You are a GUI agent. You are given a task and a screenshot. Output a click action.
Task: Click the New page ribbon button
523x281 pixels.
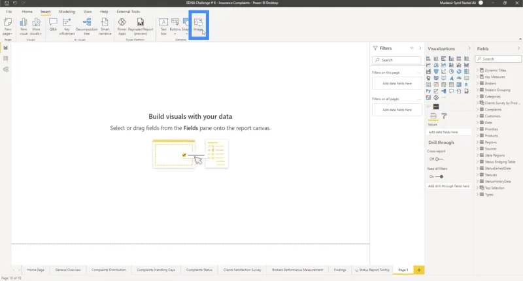tap(7, 27)
